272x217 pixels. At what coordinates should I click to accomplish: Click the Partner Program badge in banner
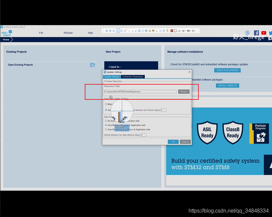click(x=259, y=134)
